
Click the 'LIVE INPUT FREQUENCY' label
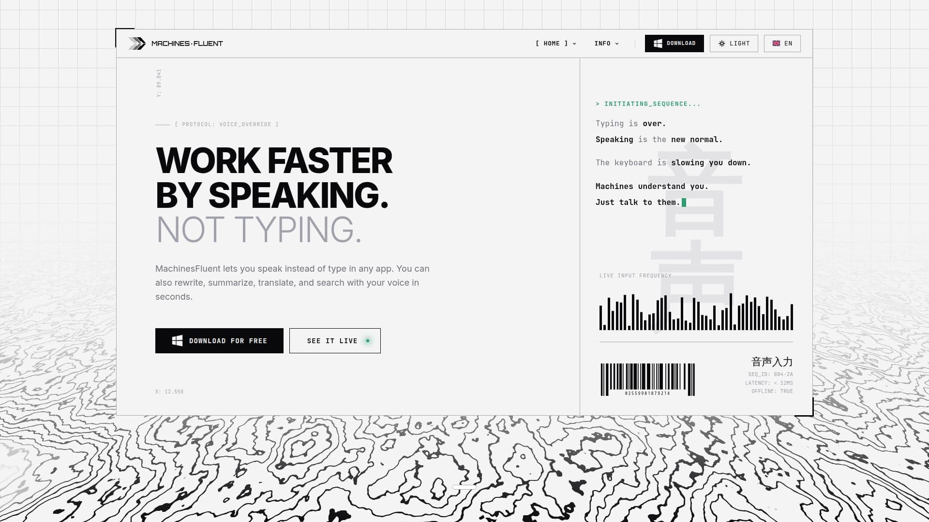pos(635,276)
